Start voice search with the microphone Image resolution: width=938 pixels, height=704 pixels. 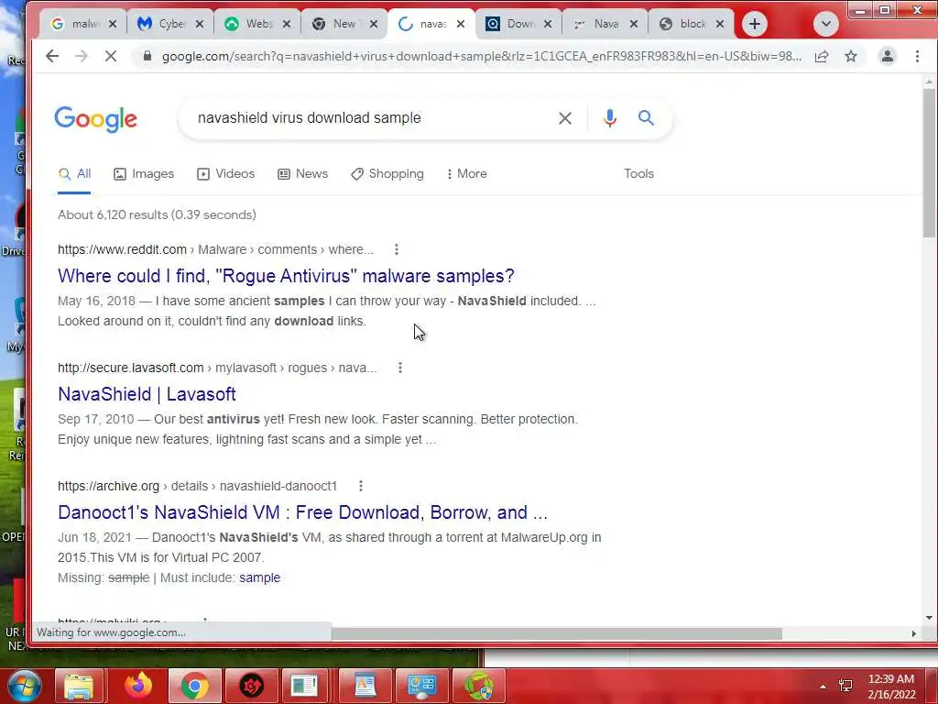tap(609, 118)
